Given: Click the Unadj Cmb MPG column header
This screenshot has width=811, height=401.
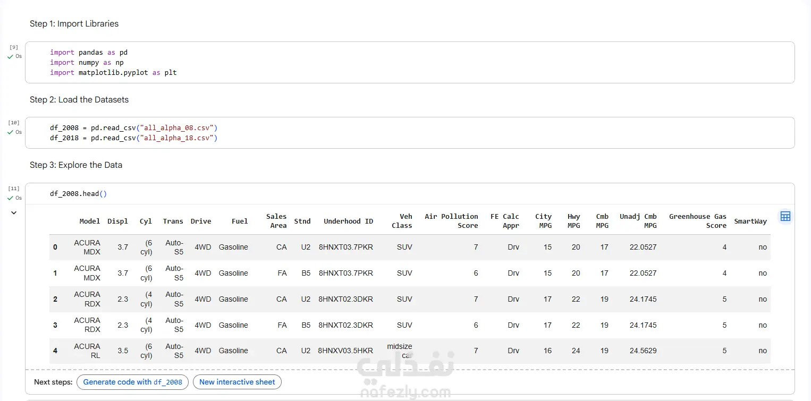Looking at the screenshot, I should 638,221.
